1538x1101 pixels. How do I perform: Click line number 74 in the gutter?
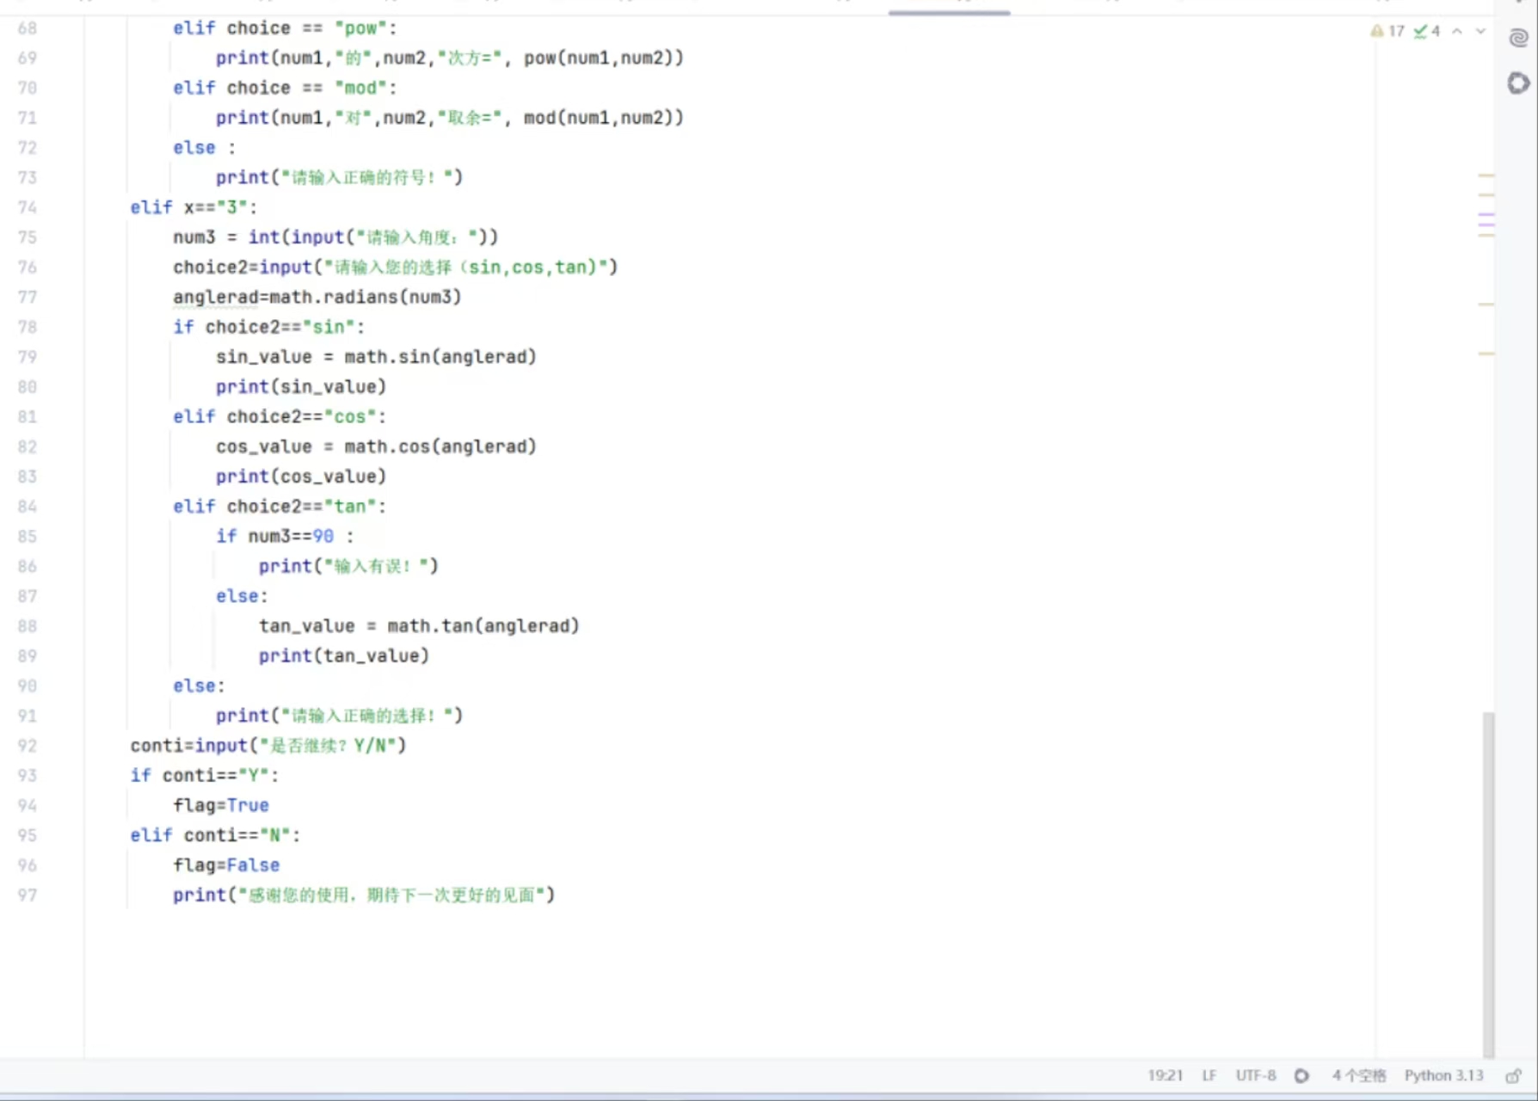tap(28, 207)
